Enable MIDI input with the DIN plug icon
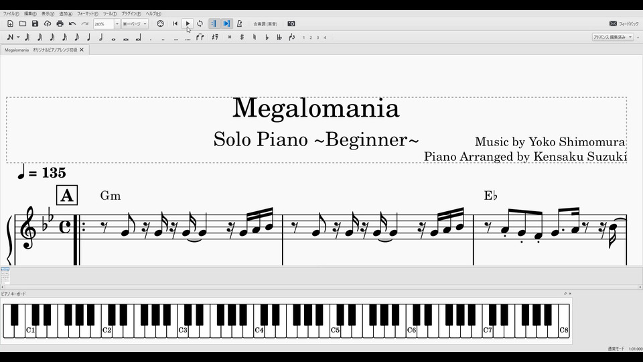Viewport: 643px width, 362px height. coord(160,24)
